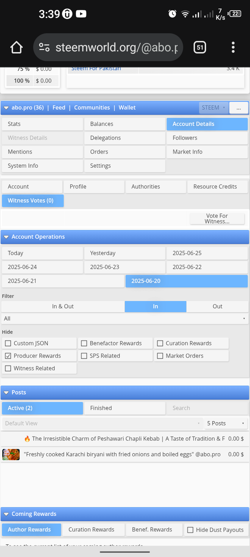Toggle the Custom JSON hide checkbox
The width and height of the screenshot is (250, 557).
pos(8,344)
